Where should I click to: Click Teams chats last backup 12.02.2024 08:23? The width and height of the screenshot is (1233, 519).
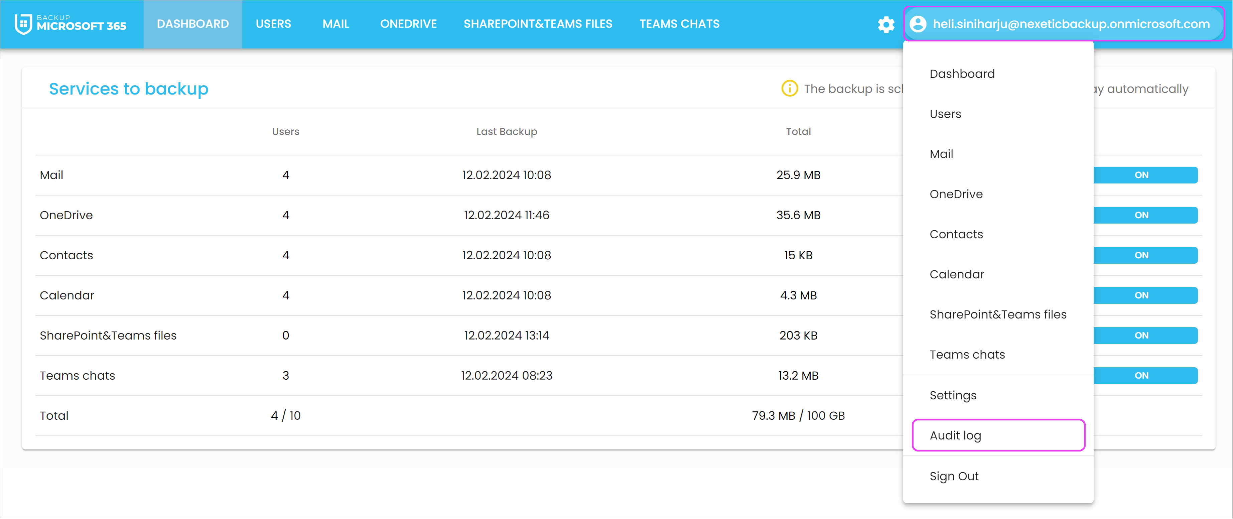coord(507,376)
